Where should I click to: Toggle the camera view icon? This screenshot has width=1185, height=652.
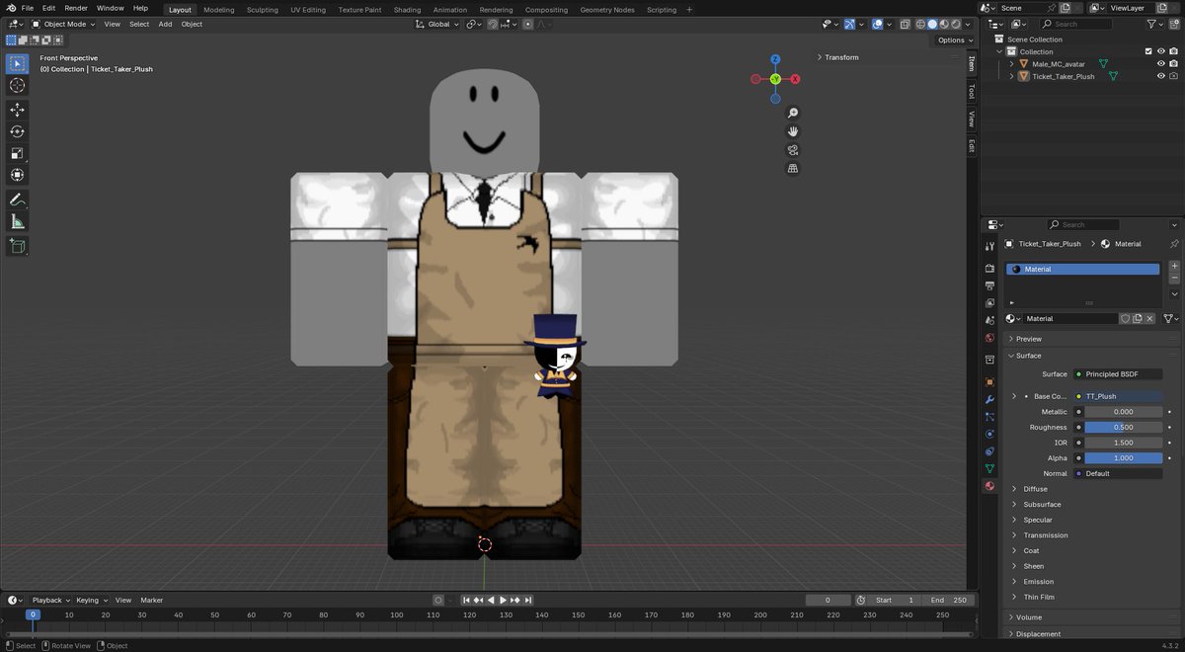(x=793, y=150)
